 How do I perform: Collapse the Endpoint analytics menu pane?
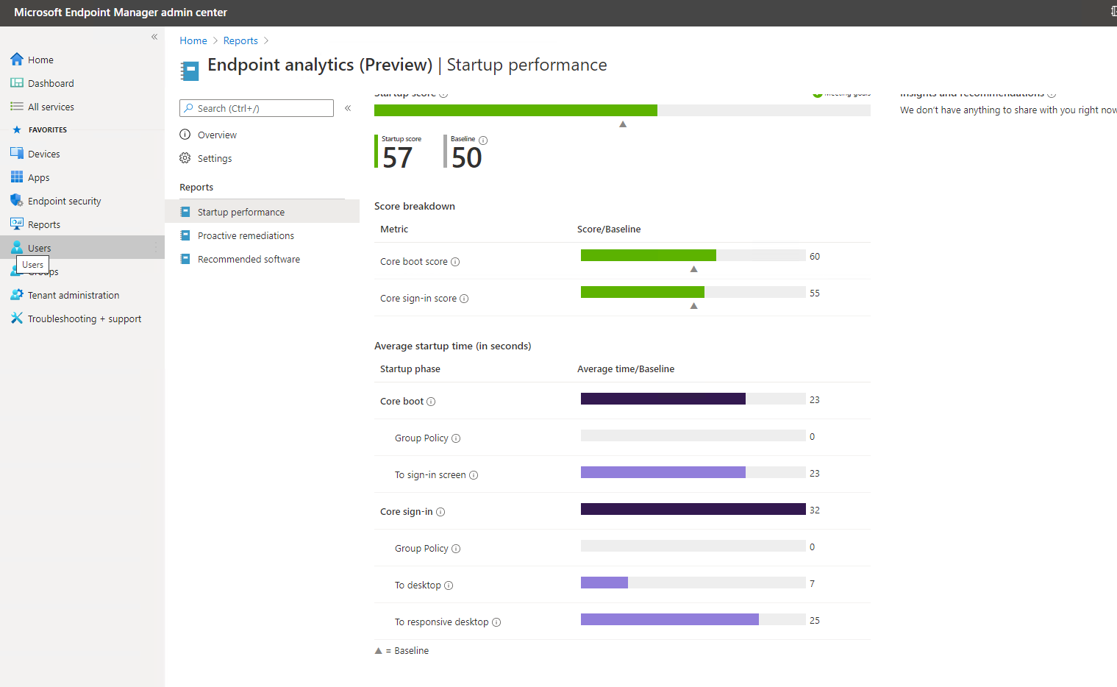point(348,108)
